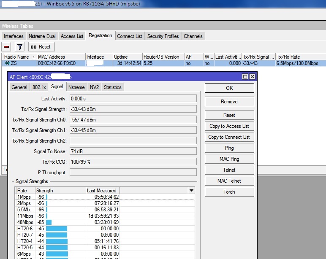Click the MAC Ping button
The width and height of the screenshot is (326, 259).
[229, 159]
